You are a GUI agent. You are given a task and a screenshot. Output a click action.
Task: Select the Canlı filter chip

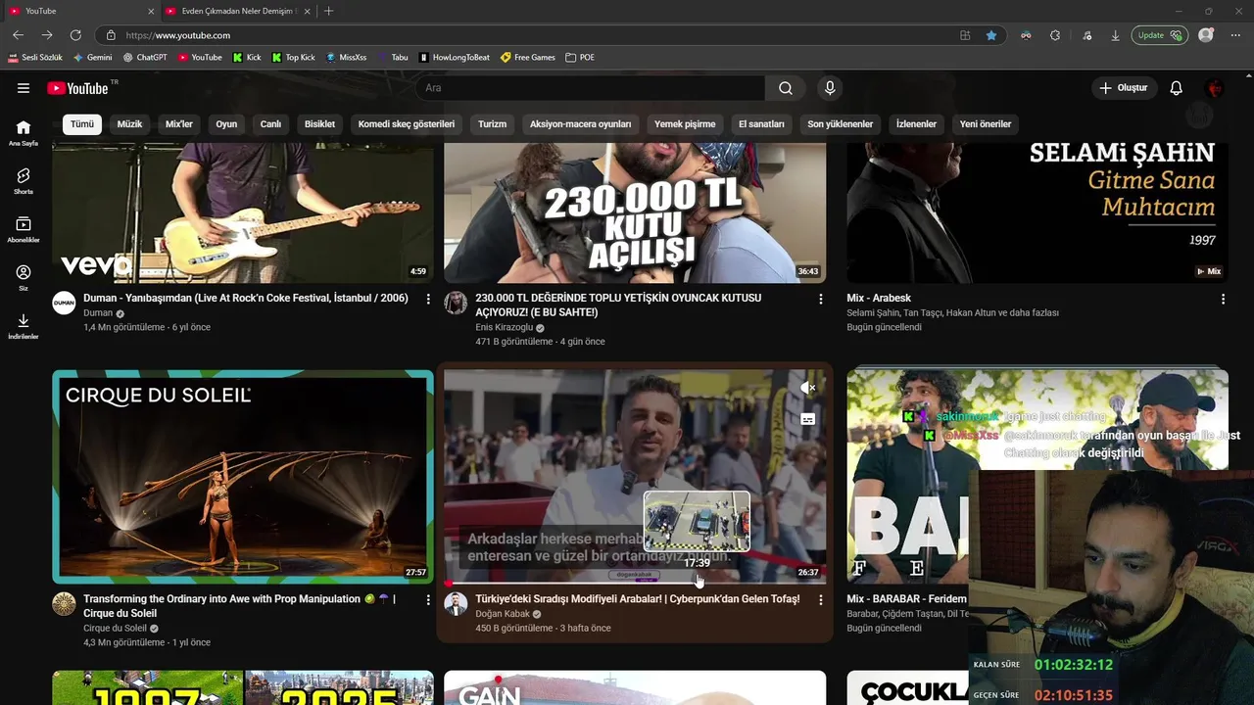(270, 124)
